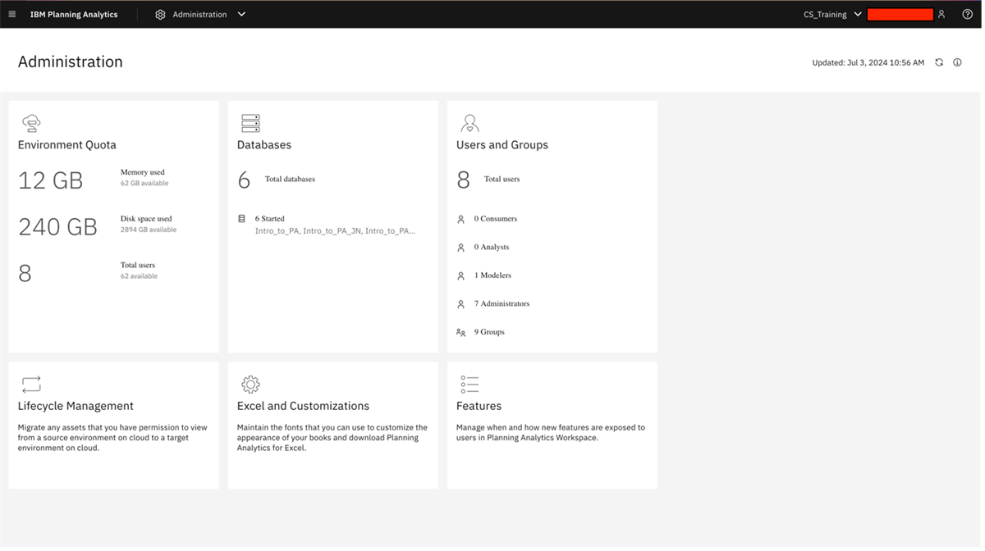Click the Lifecycle Management description text
This screenshot has height=551, width=985.
pyautogui.click(x=113, y=438)
